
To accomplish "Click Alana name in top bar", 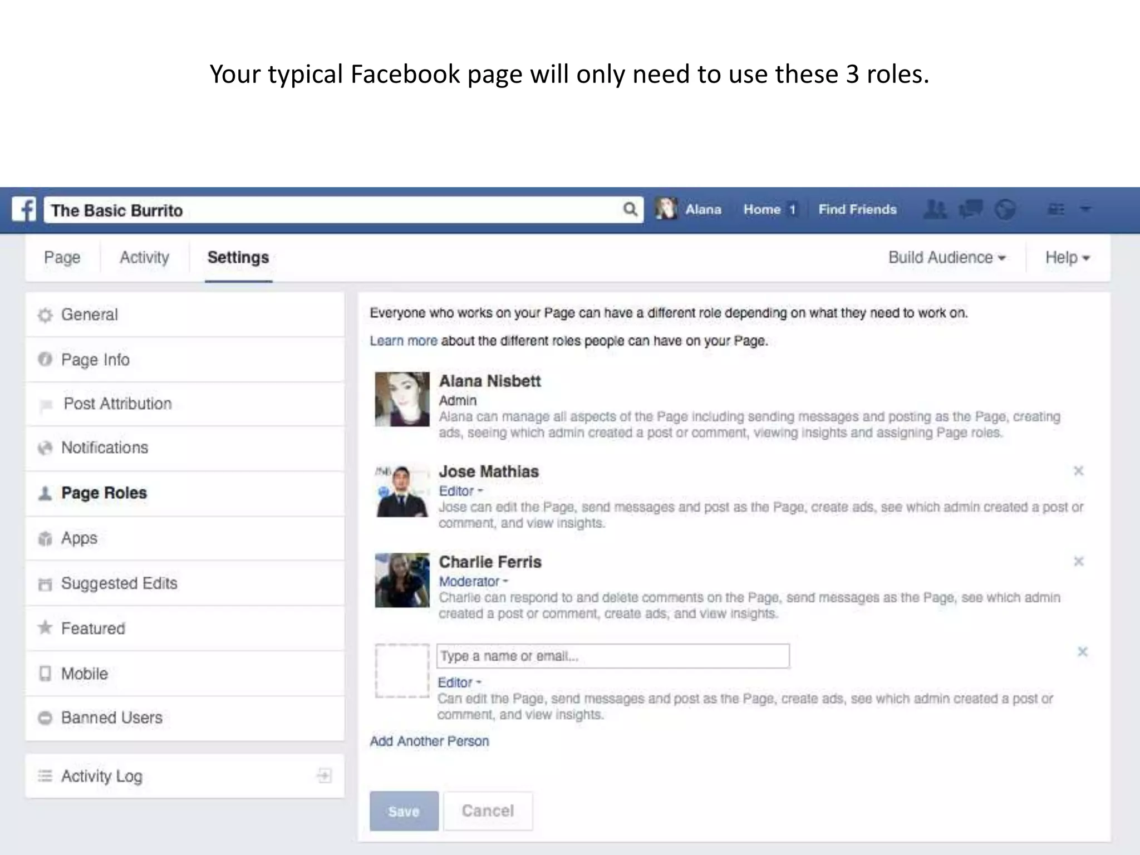I will pyautogui.click(x=703, y=209).
